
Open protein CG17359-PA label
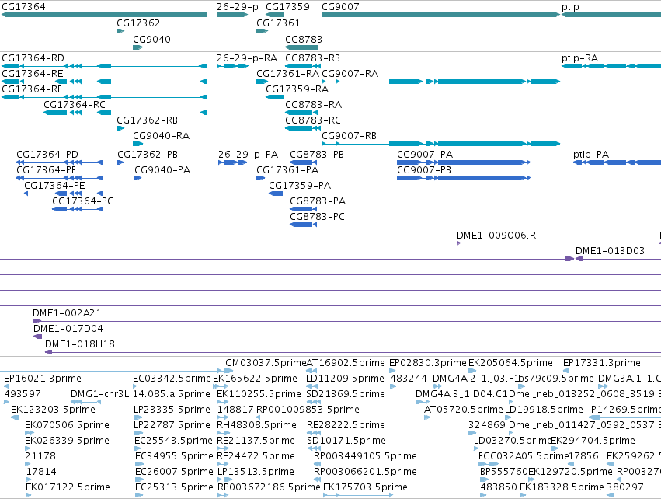[x=300, y=186]
